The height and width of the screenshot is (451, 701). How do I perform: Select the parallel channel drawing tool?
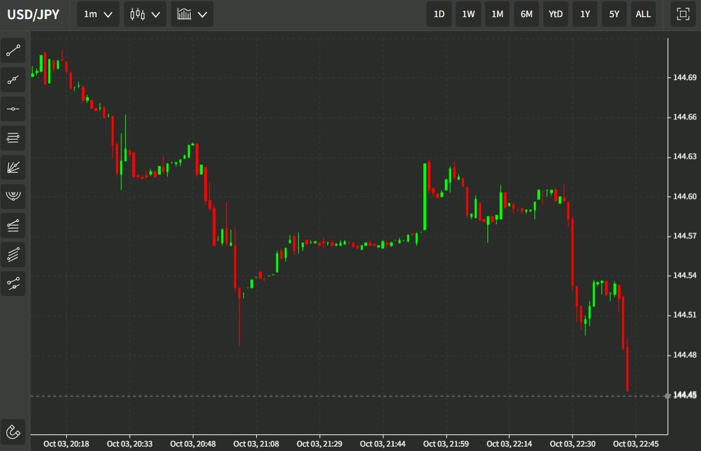pyautogui.click(x=13, y=254)
